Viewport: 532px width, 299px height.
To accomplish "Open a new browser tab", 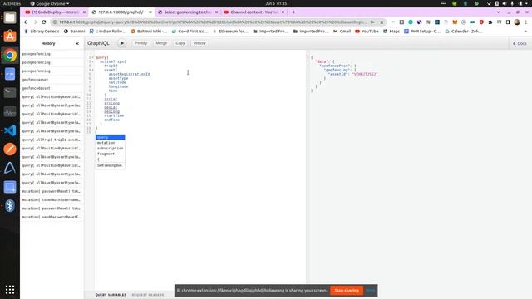I will point(293,12).
